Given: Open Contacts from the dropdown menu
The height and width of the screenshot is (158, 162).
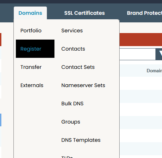Looking at the screenshot, I should click(73, 49).
